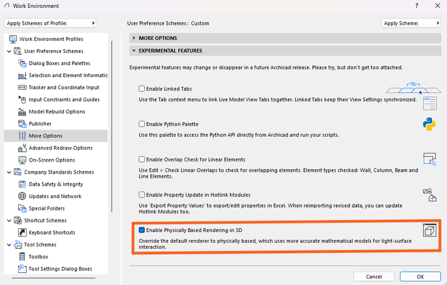Click the Special Folders icon
The image size is (447, 285).
22,208
